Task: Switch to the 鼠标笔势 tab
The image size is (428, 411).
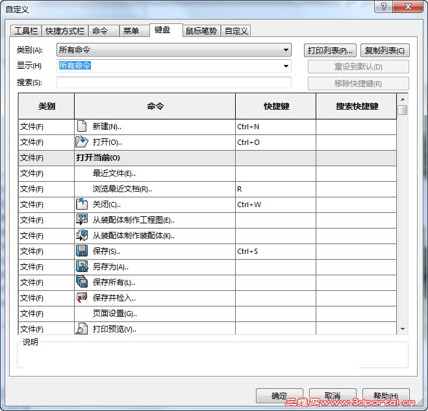Action: coord(201,31)
